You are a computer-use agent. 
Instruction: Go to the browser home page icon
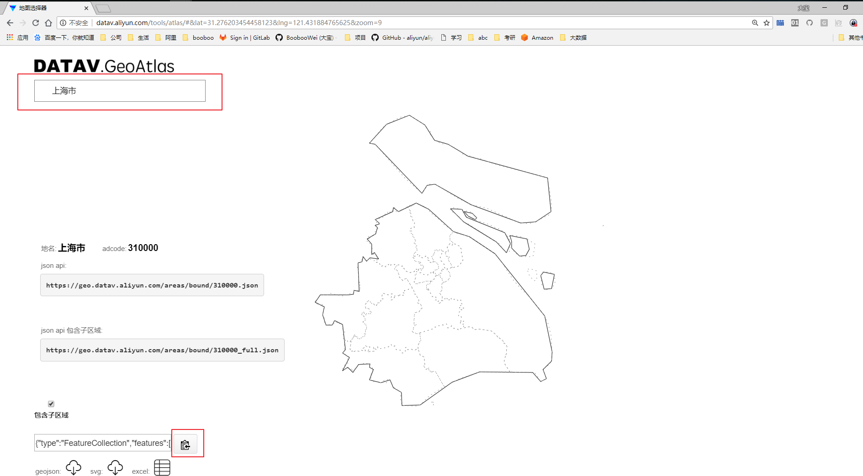pos(48,23)
